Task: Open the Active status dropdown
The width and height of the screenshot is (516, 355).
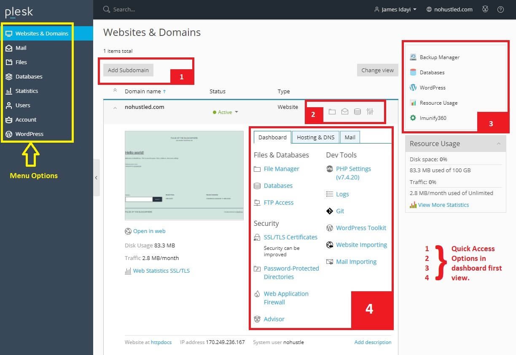Action: [x=226, y=112]
